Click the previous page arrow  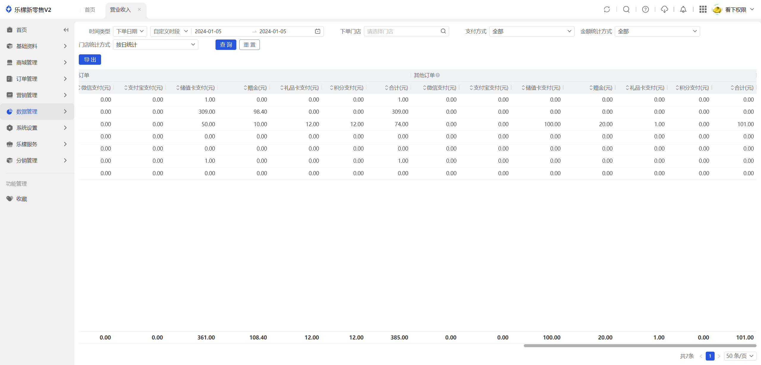(x=701, y=356)
